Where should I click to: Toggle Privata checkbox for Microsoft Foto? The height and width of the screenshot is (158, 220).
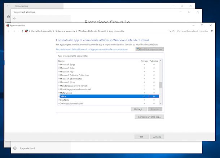click(144, 68)
